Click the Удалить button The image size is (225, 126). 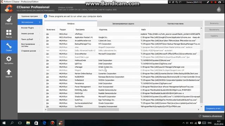click(214, 36)
